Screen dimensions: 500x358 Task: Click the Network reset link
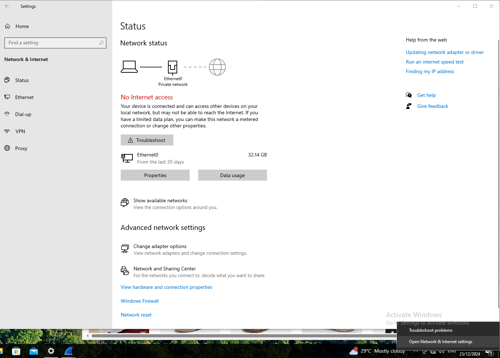pyautogui.click(x=136, y=315)
